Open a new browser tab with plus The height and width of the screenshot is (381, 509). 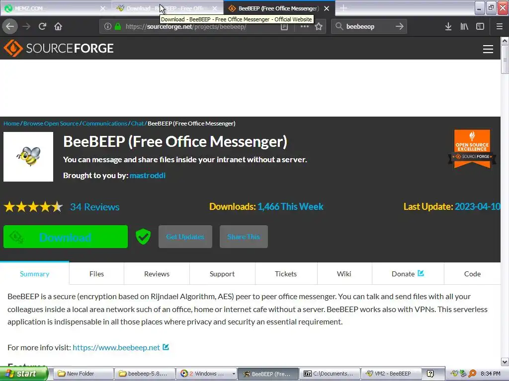coord(343,8)
